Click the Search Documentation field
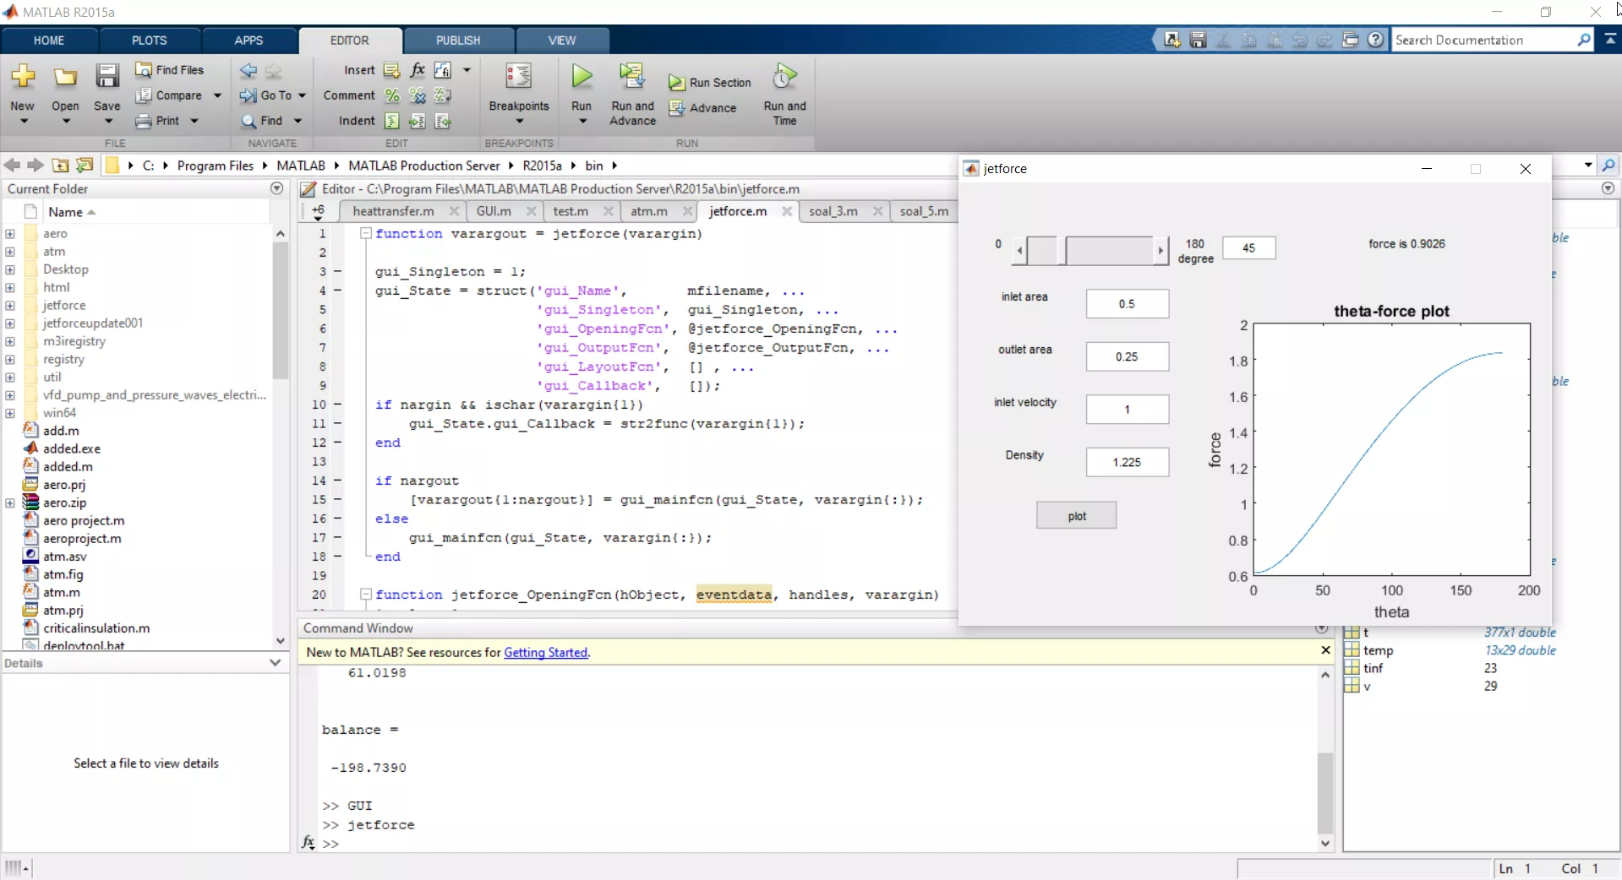This screenshot has width=1622, height=880. pyautogui.click(x=1483, y=40)
